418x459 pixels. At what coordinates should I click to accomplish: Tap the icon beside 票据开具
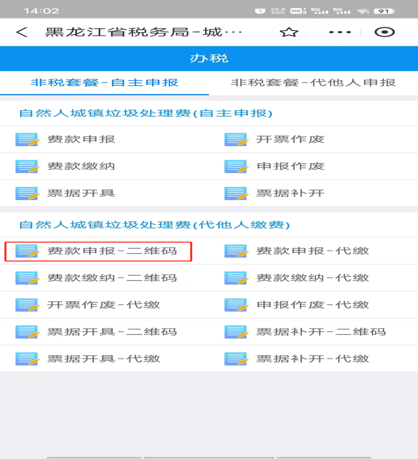click(x=27, y=193)
